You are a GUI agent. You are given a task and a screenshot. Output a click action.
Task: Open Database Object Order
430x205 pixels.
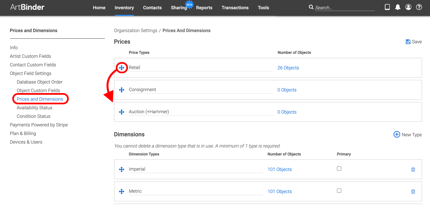point(40,82)
